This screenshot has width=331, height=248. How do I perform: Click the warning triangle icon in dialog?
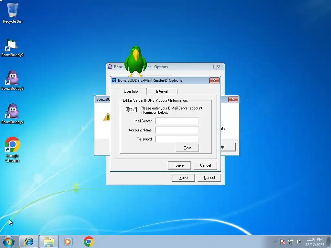[107, 117]
